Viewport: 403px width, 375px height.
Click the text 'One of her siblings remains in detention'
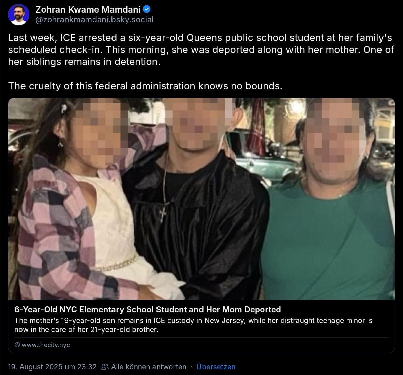point(201,56)
